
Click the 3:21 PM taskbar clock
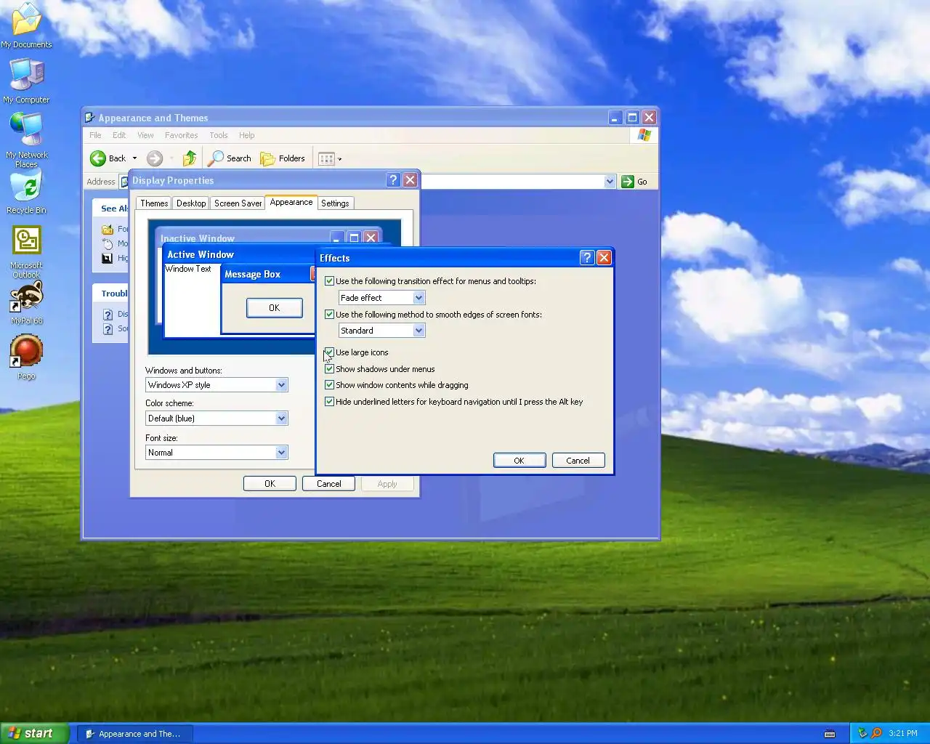[903, 734]
